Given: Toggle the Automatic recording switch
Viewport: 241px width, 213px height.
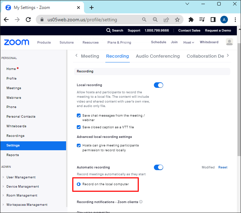Looking at the screenshot, I should click(x=158, y=167).
